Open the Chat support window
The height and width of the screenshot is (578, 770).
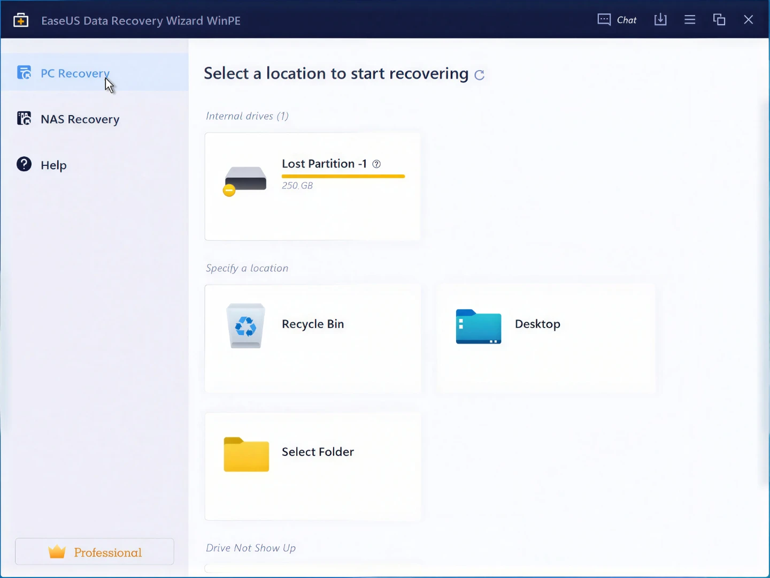pyautogui.click(x=617, y=20)
